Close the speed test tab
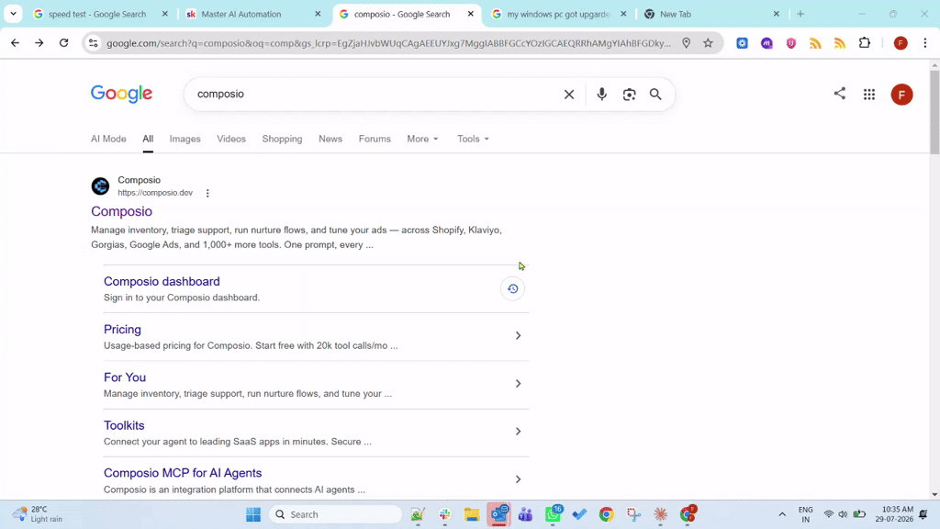The width and height of the screenshot is (940, 529). (x=165, y=14)
